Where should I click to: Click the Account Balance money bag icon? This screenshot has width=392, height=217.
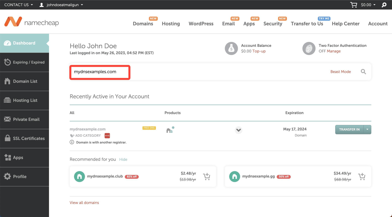pyautogui.click(x=231, y=48)
